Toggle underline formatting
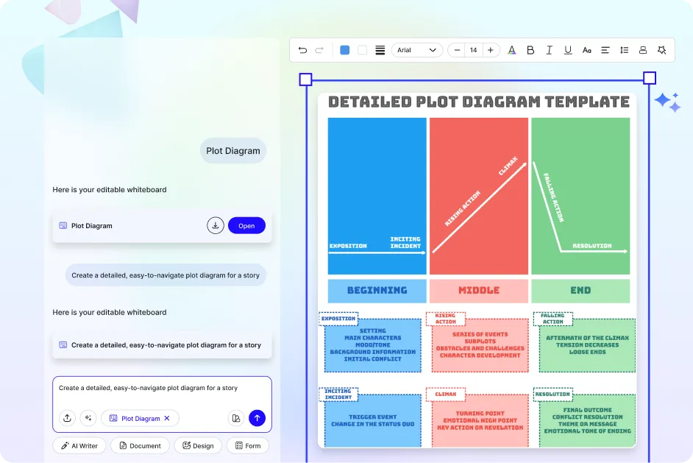The height and width of the screenshot is (463, 693). [567, 50]
